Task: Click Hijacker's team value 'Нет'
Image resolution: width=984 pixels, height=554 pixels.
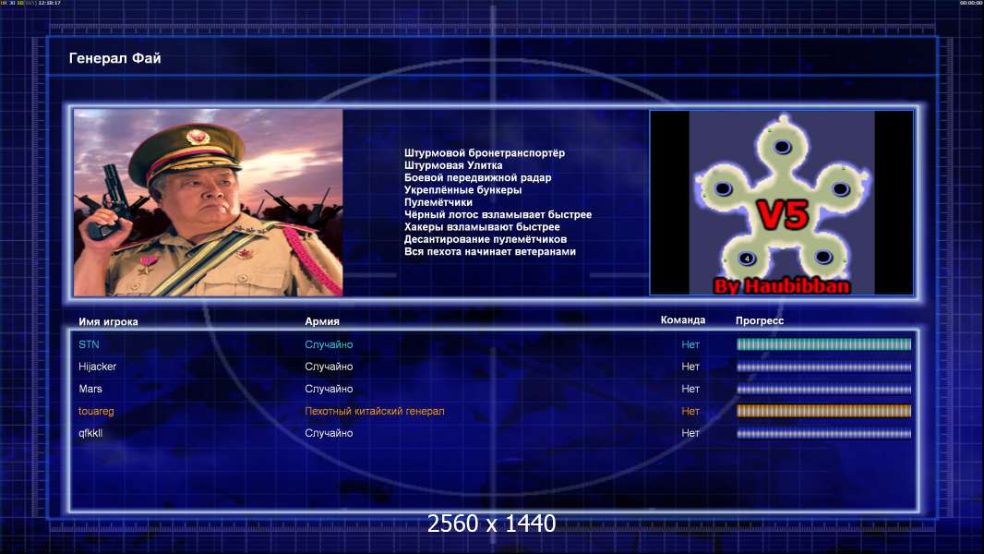Action: click(x=690, y=367)
